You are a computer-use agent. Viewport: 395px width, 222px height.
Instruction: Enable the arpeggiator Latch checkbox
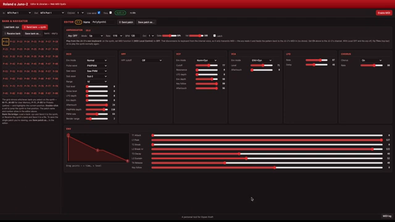pos(214,36)
